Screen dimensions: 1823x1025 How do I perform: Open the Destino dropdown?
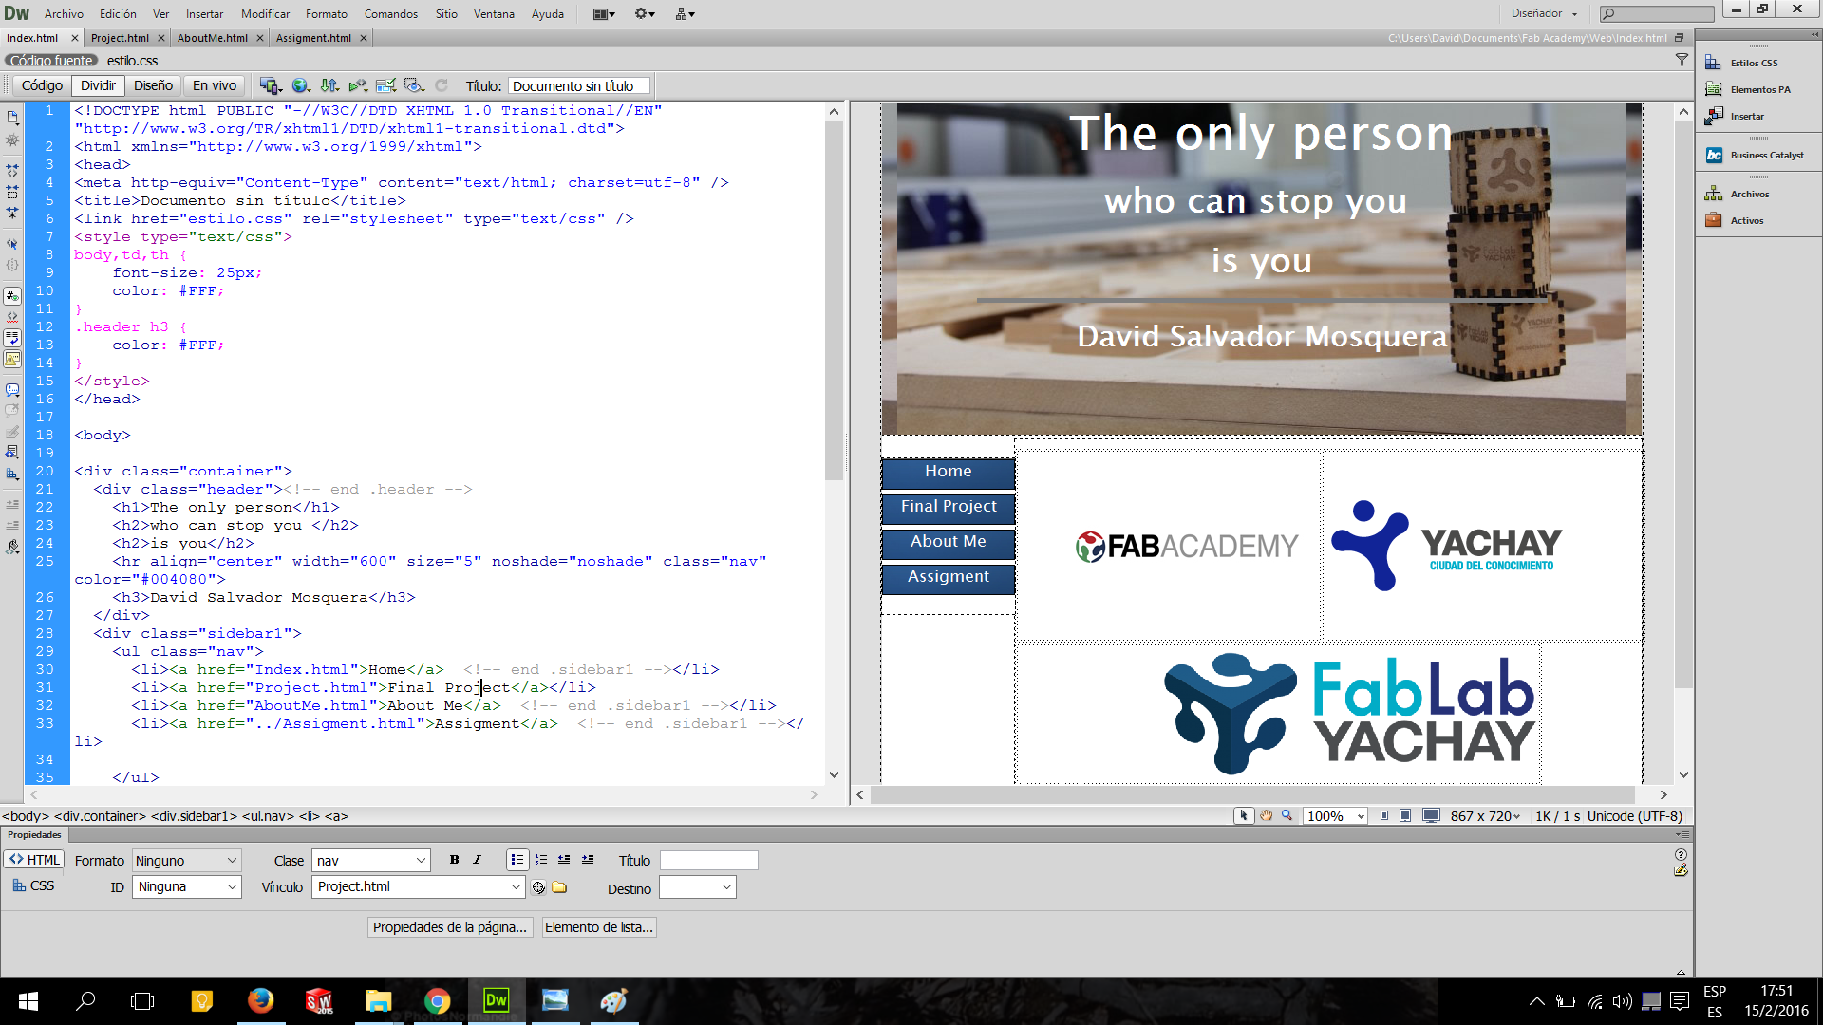(698, 886)
